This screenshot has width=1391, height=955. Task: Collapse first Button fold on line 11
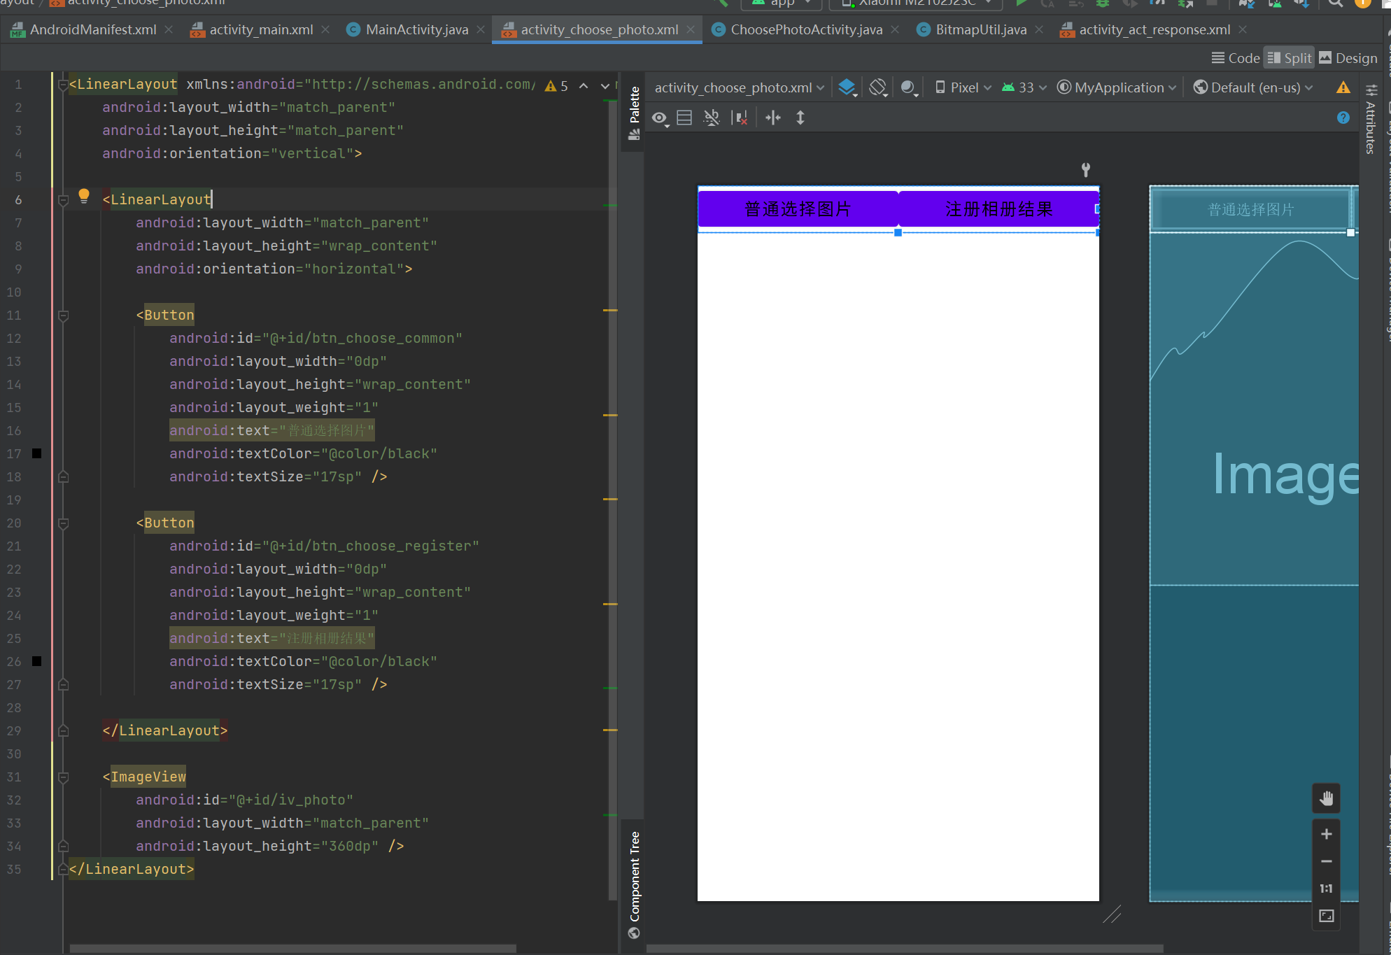click(x=63, y=316)
